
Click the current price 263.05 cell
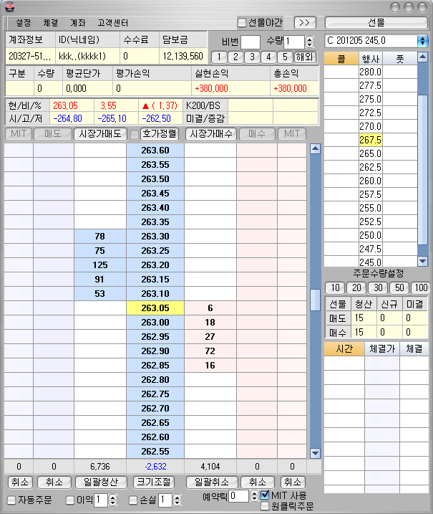click(155, 308)
